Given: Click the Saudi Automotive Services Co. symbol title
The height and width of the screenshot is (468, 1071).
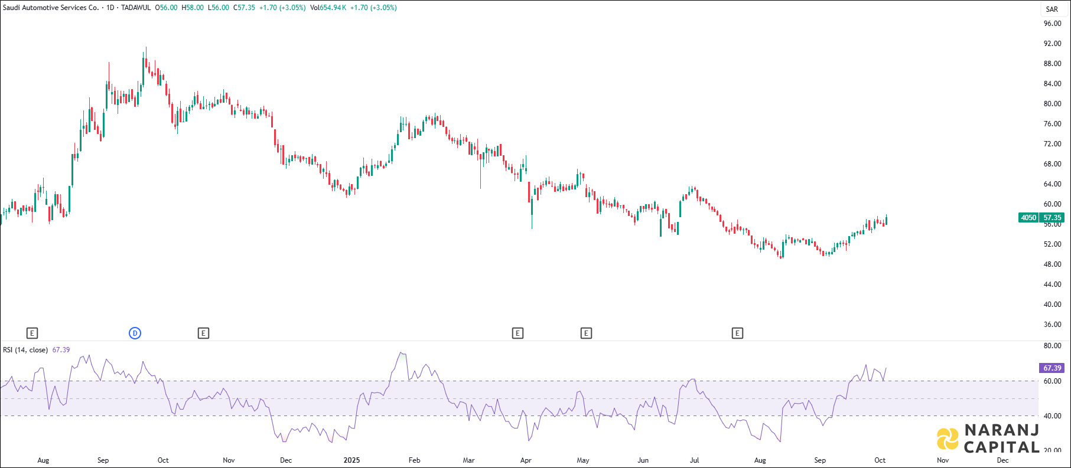Looking at the screenshot, I should click(51, 8).
